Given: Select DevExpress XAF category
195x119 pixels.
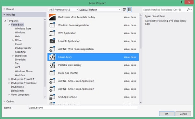Looking at the screenshot, I should 23,48.
